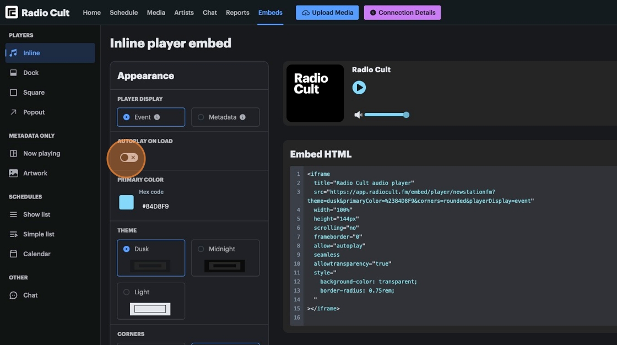The height and width of the screenshot is (345, 617).
Task: Open the Popout player embed page
Action: [50, 112]
